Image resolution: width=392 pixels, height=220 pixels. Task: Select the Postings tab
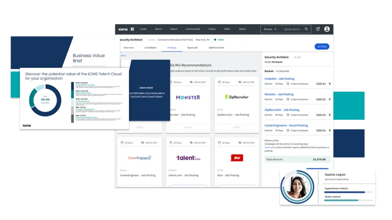point(172,48)
